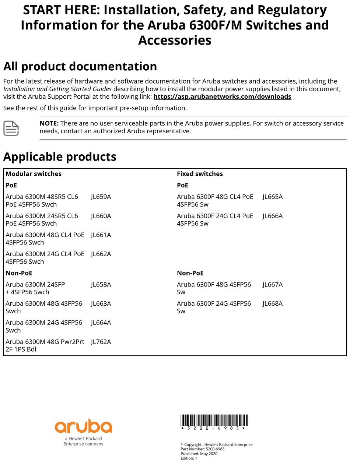Click the 'Applicable products' heading
Viewport: 350px width, 464px height.
60,157
